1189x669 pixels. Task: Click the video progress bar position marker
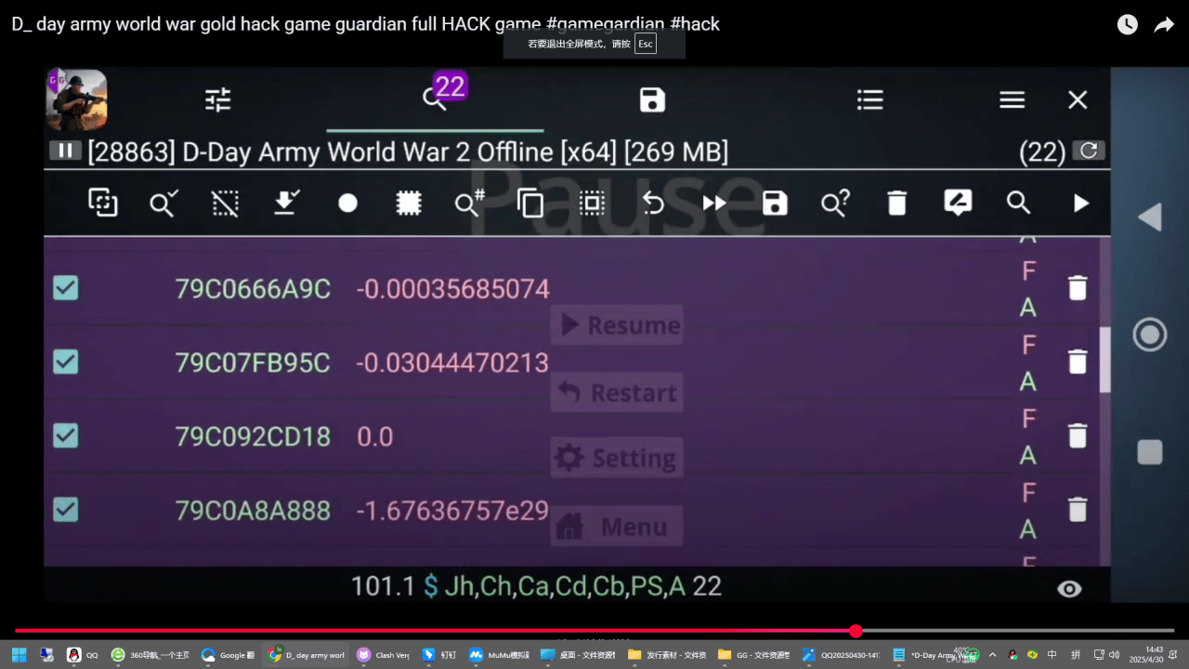[x=856, y=631]
